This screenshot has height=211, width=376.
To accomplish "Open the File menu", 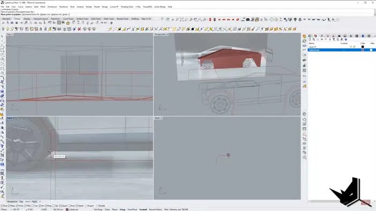I will [2, 6].
